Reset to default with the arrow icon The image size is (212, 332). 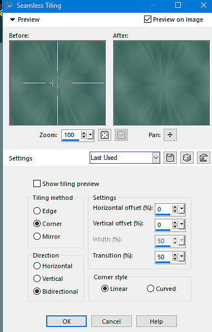tap(203, 158)
